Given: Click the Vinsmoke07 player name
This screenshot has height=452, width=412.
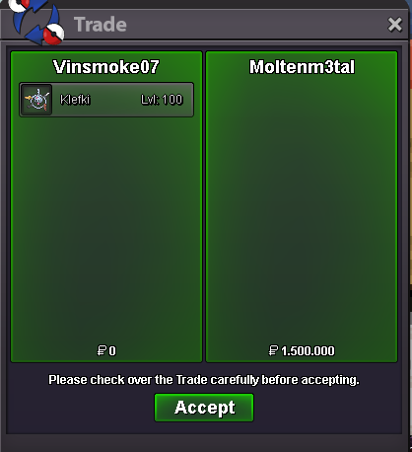Looking at the screenshot, I should coord(106,67).
